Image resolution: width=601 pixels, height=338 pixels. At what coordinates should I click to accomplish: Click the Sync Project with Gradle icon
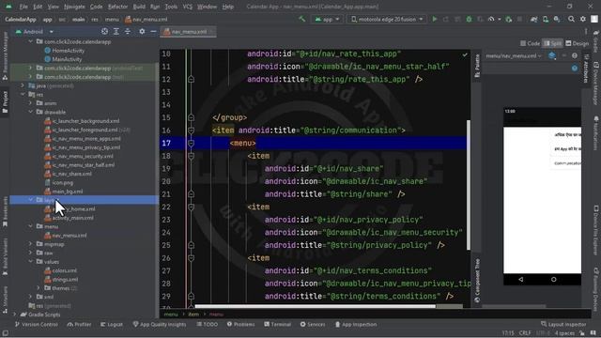[x=533, y=19]
